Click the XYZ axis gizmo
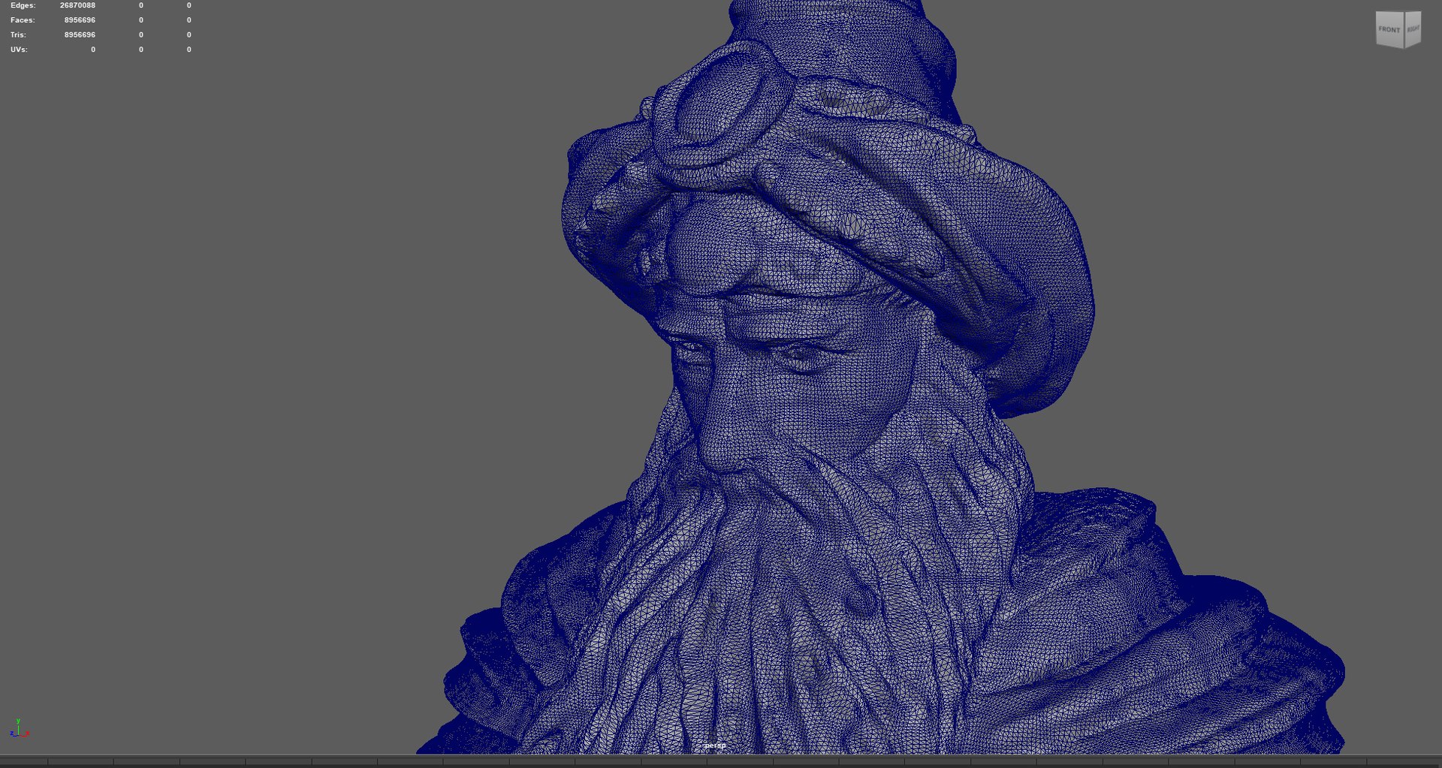Screen dimensions: 1442x768 [x=19, y=728]
